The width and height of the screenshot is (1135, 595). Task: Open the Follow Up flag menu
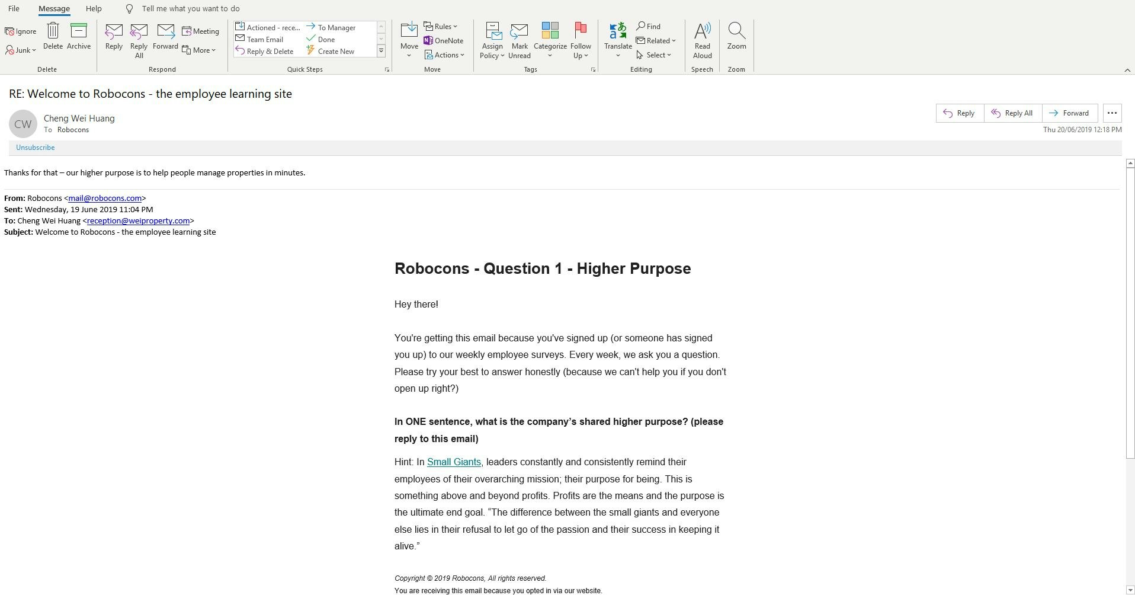click(581, 41)
